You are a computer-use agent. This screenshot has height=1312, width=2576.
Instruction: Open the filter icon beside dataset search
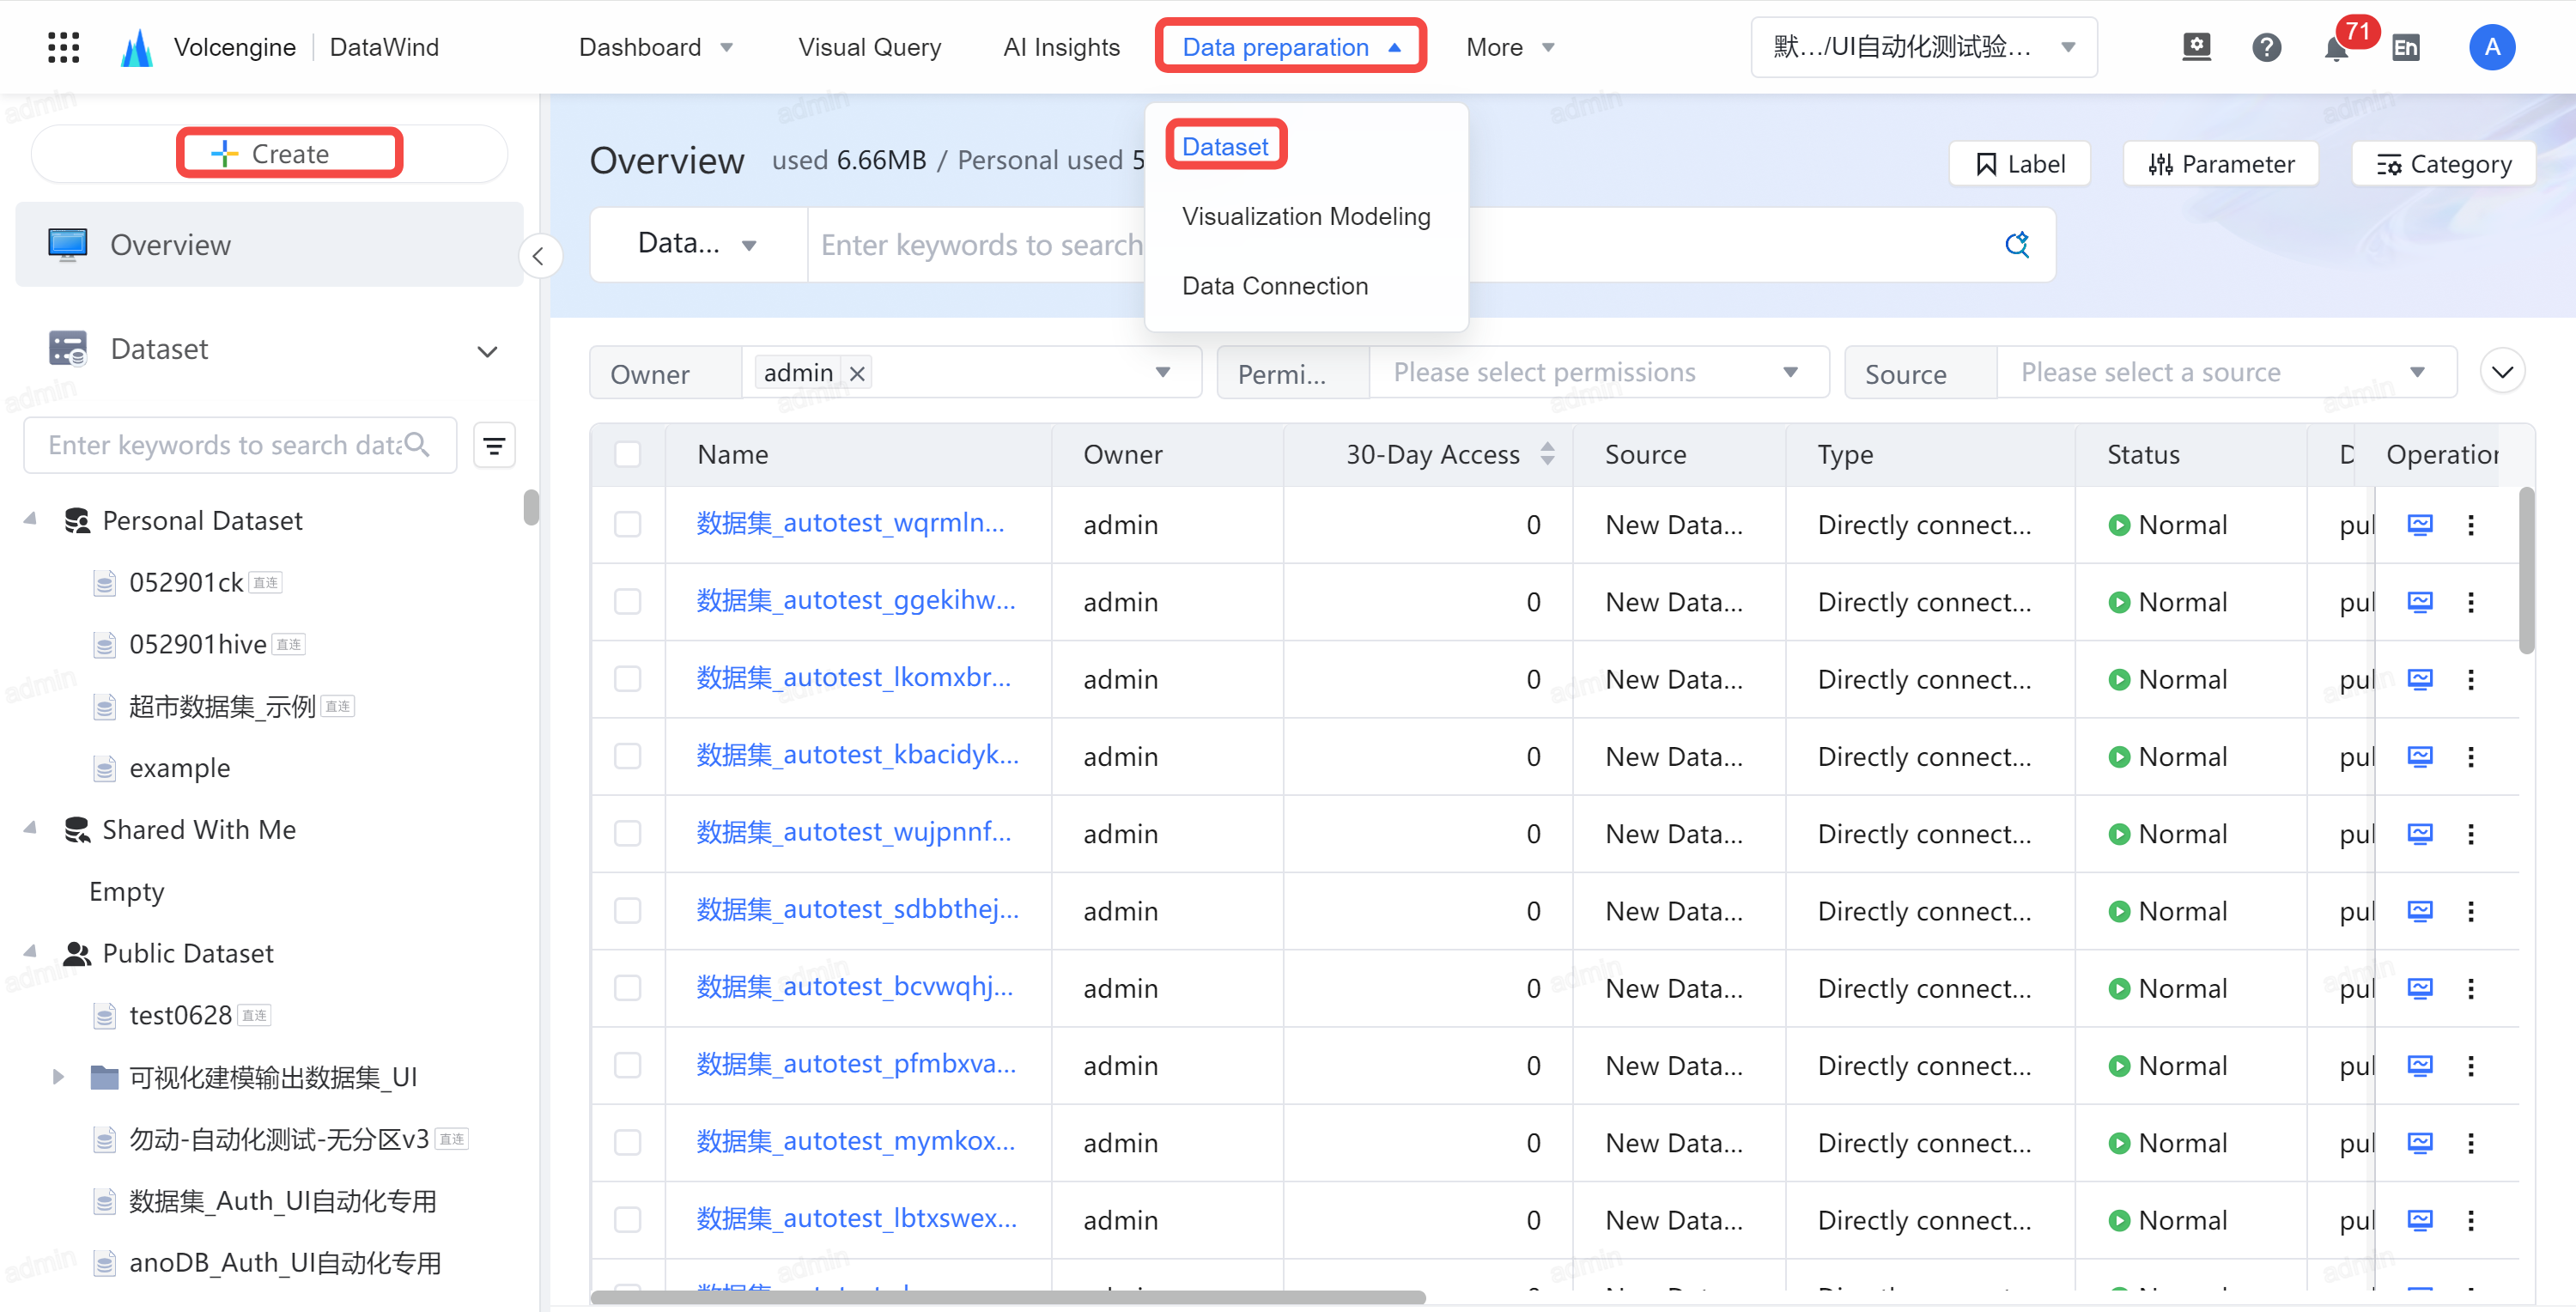pos(494,445)
